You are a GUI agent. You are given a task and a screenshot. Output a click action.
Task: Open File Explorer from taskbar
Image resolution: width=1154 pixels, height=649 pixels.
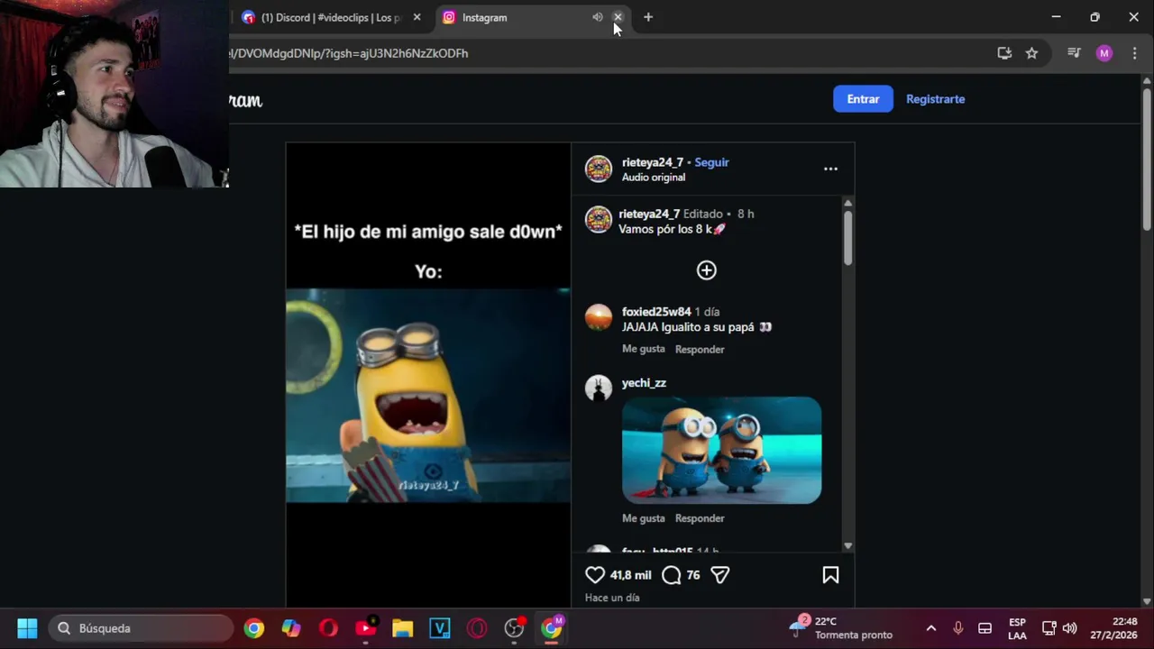tap(402, 628)
